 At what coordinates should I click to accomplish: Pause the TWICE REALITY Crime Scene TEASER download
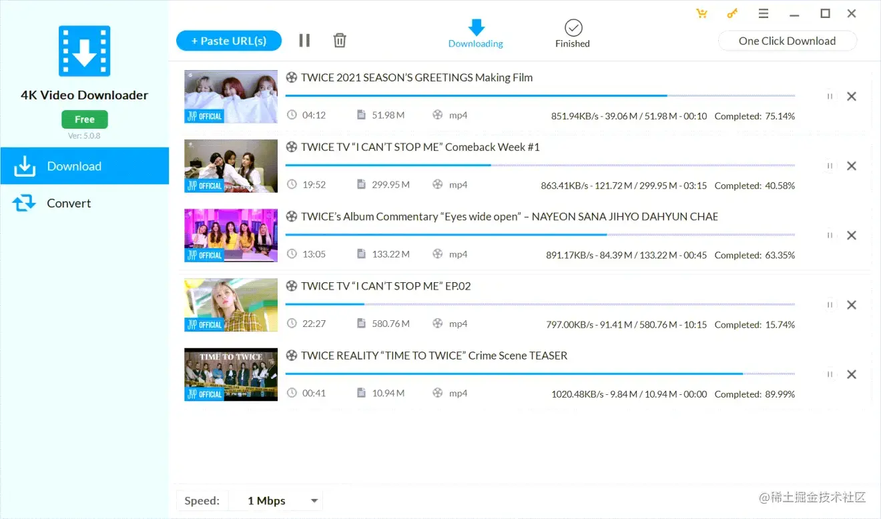point(830,374)
